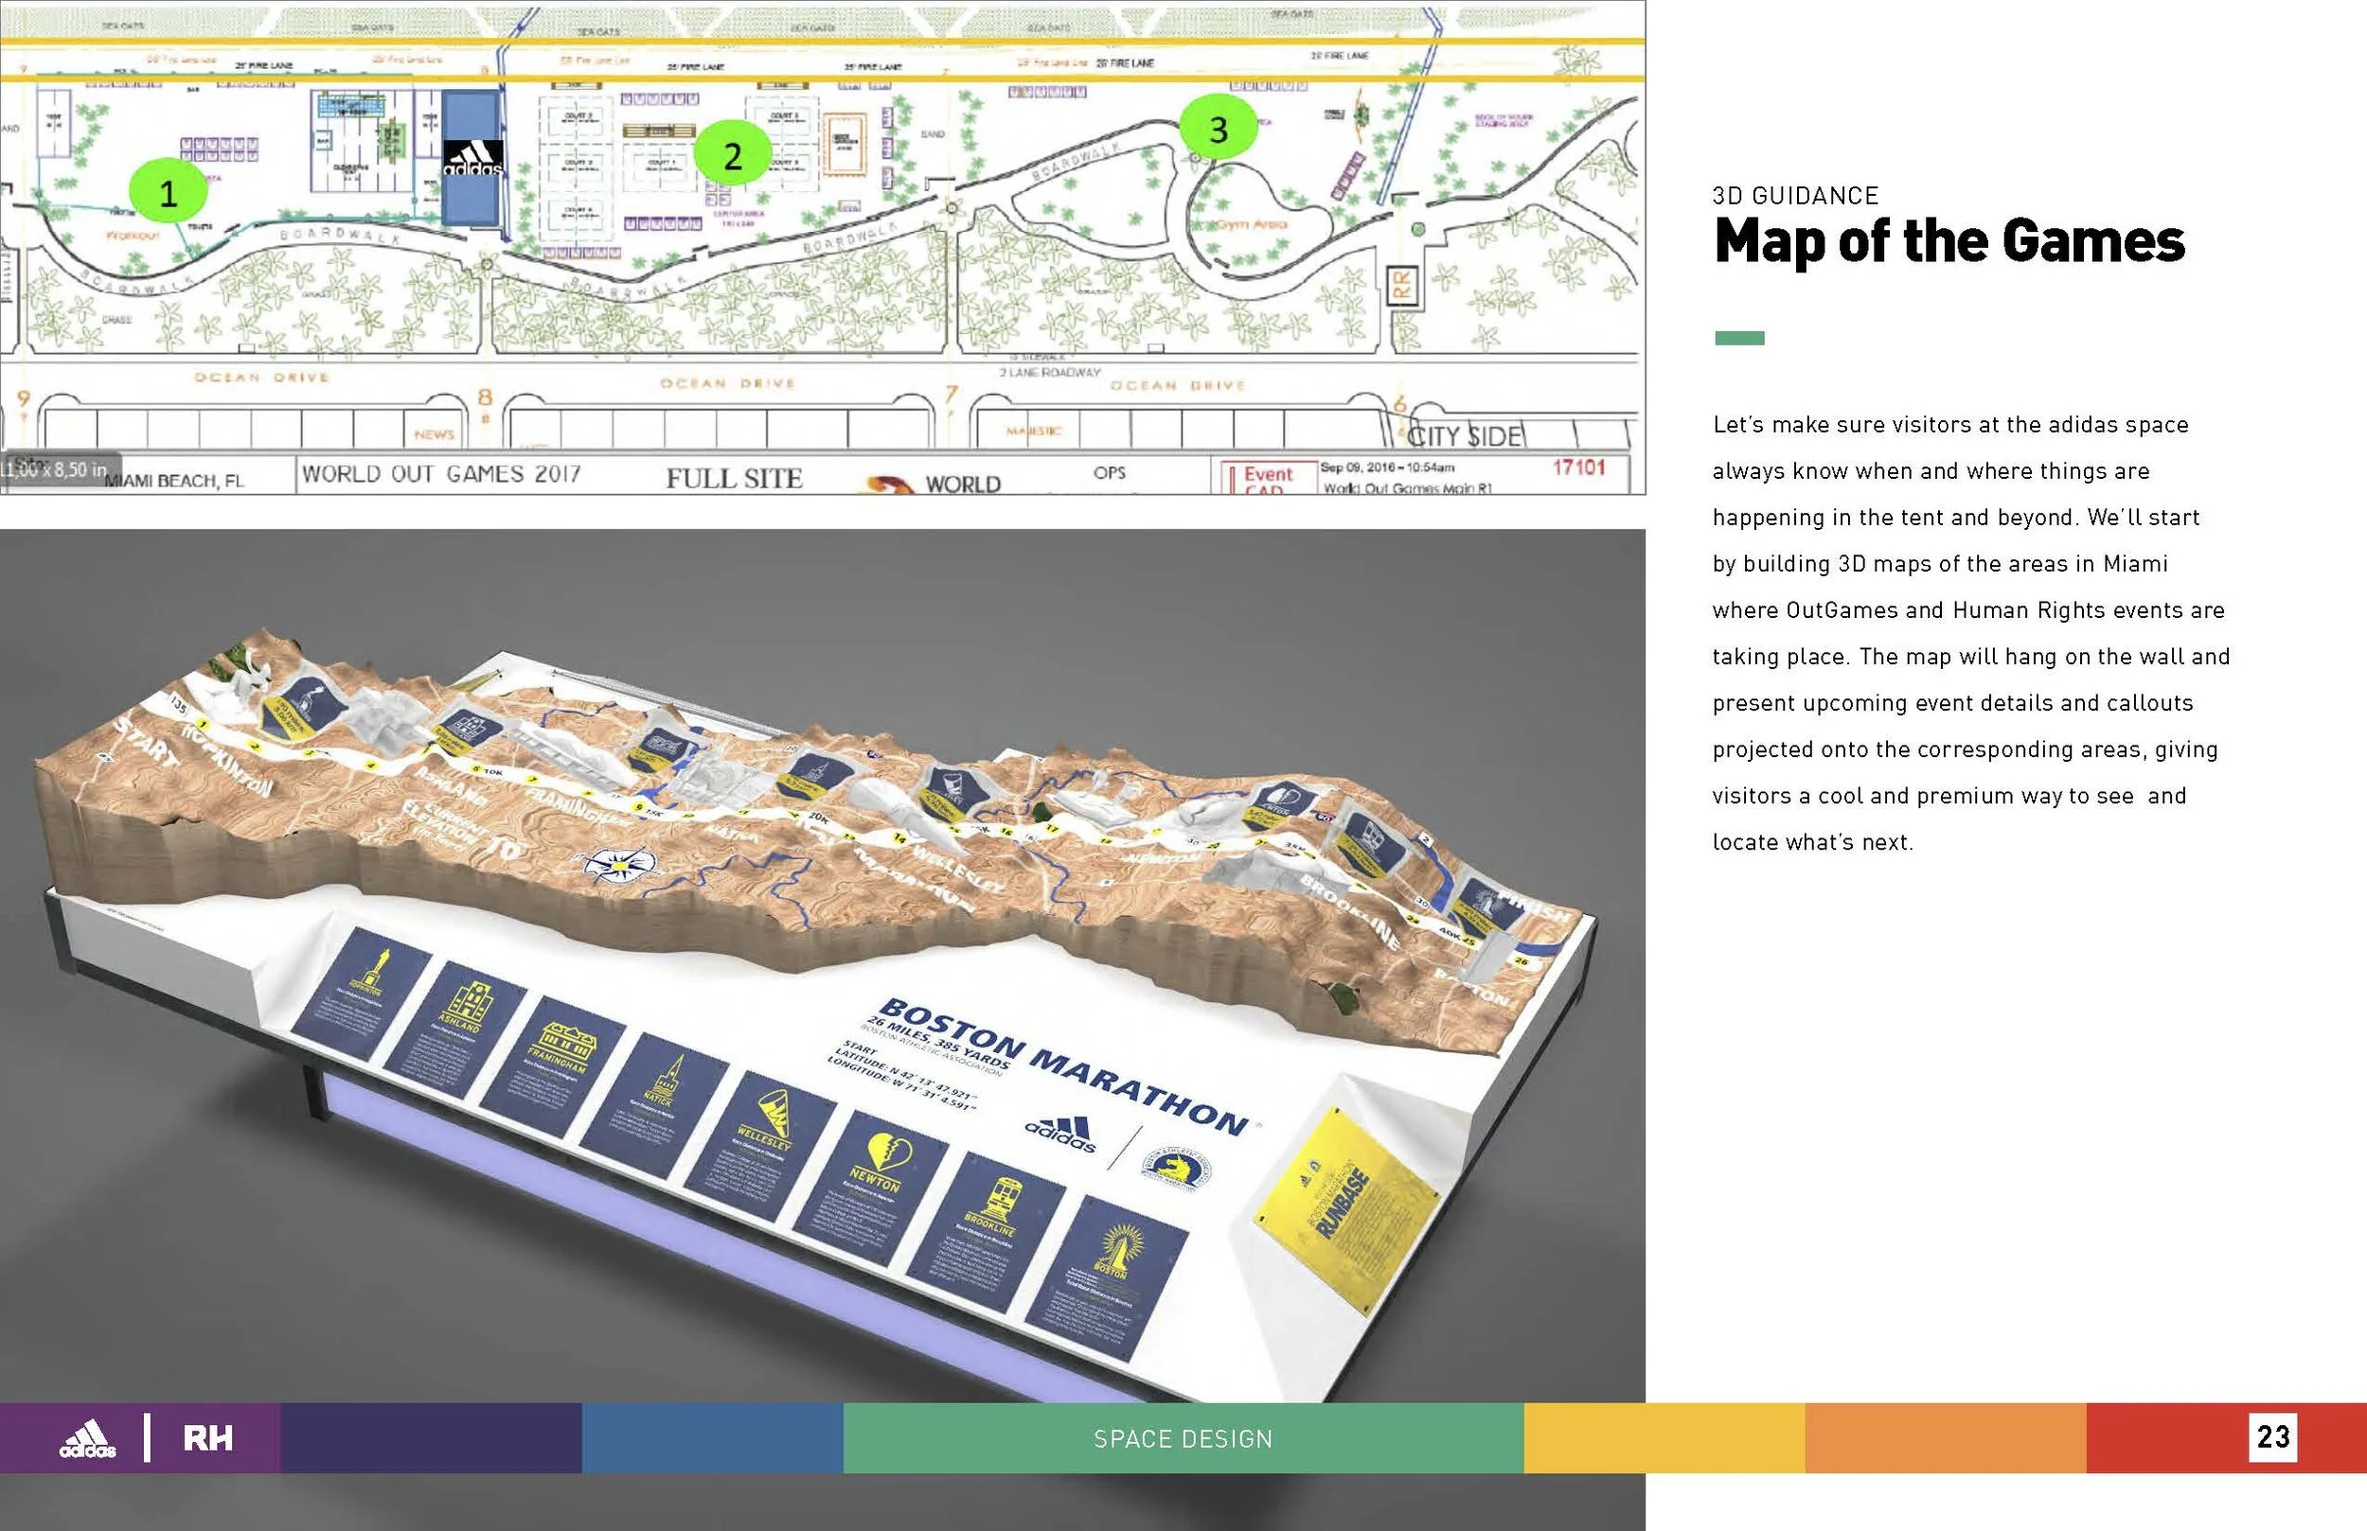
Task: Click the "OPS" label in the title block
Action: 1109,472
